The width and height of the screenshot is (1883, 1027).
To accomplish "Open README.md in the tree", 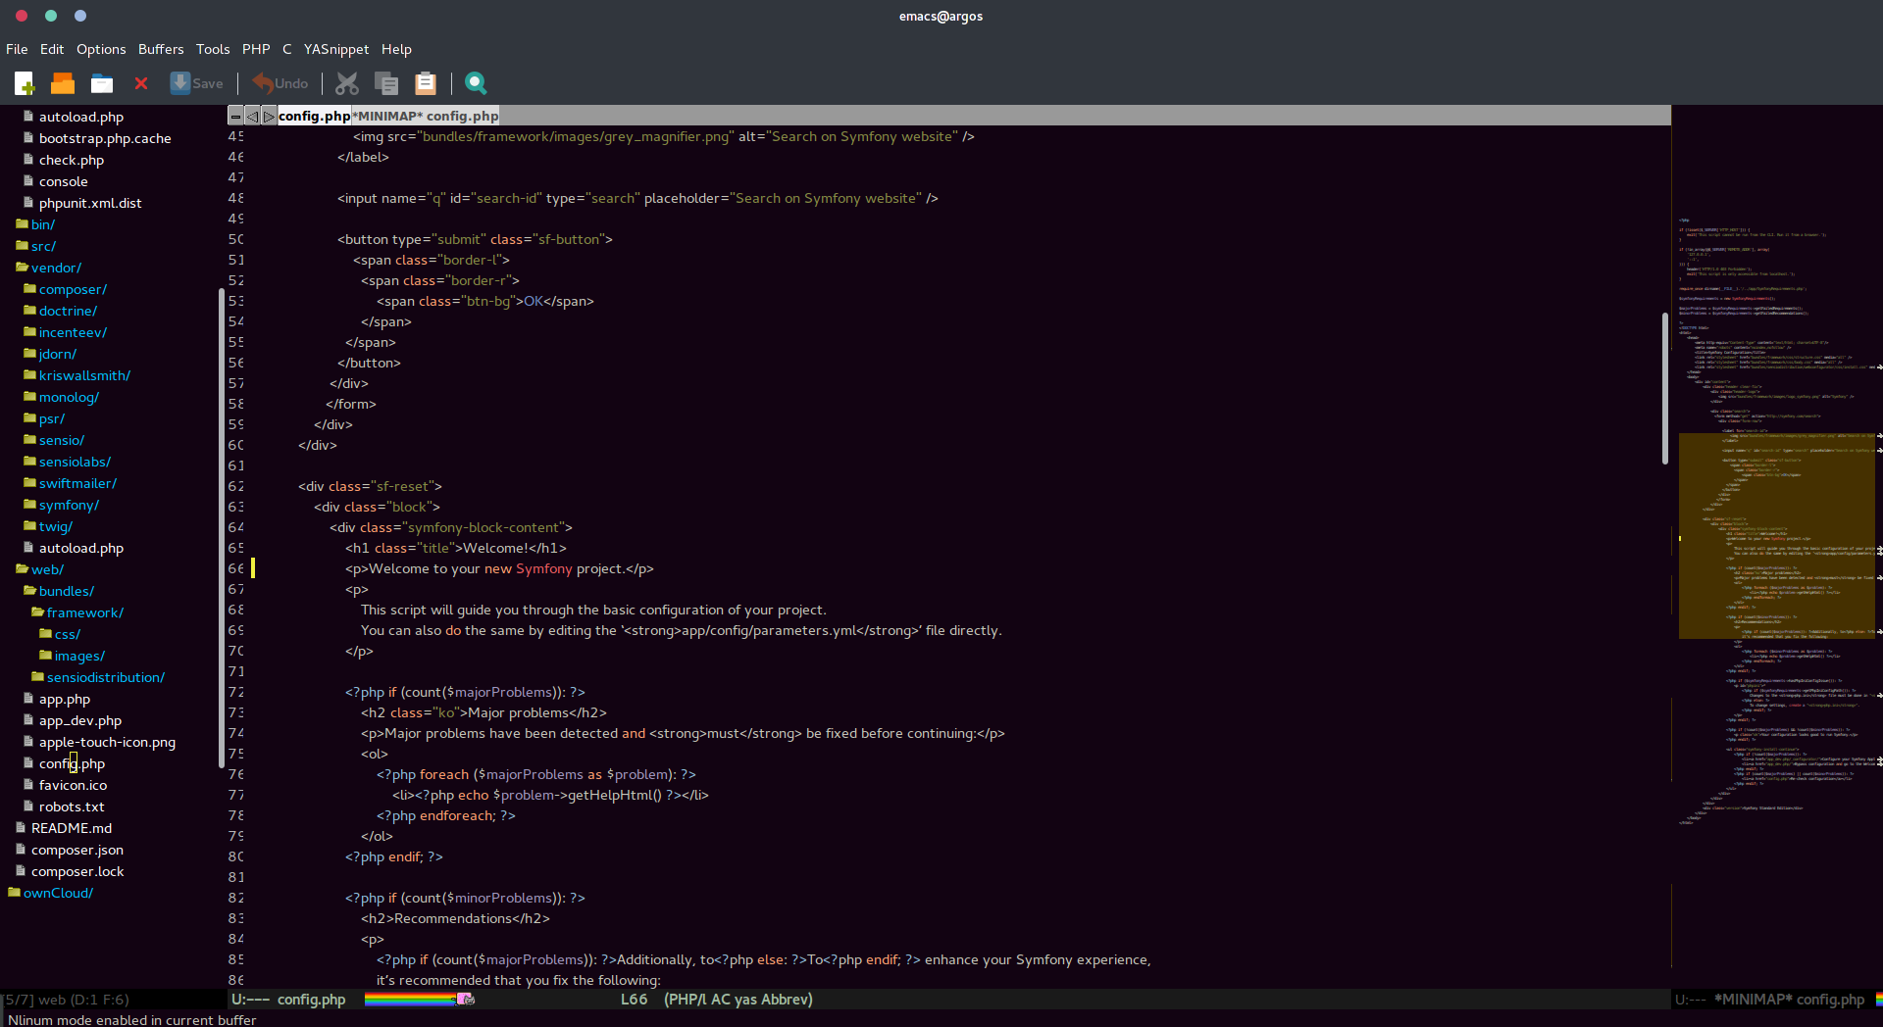I will [72, 828].
